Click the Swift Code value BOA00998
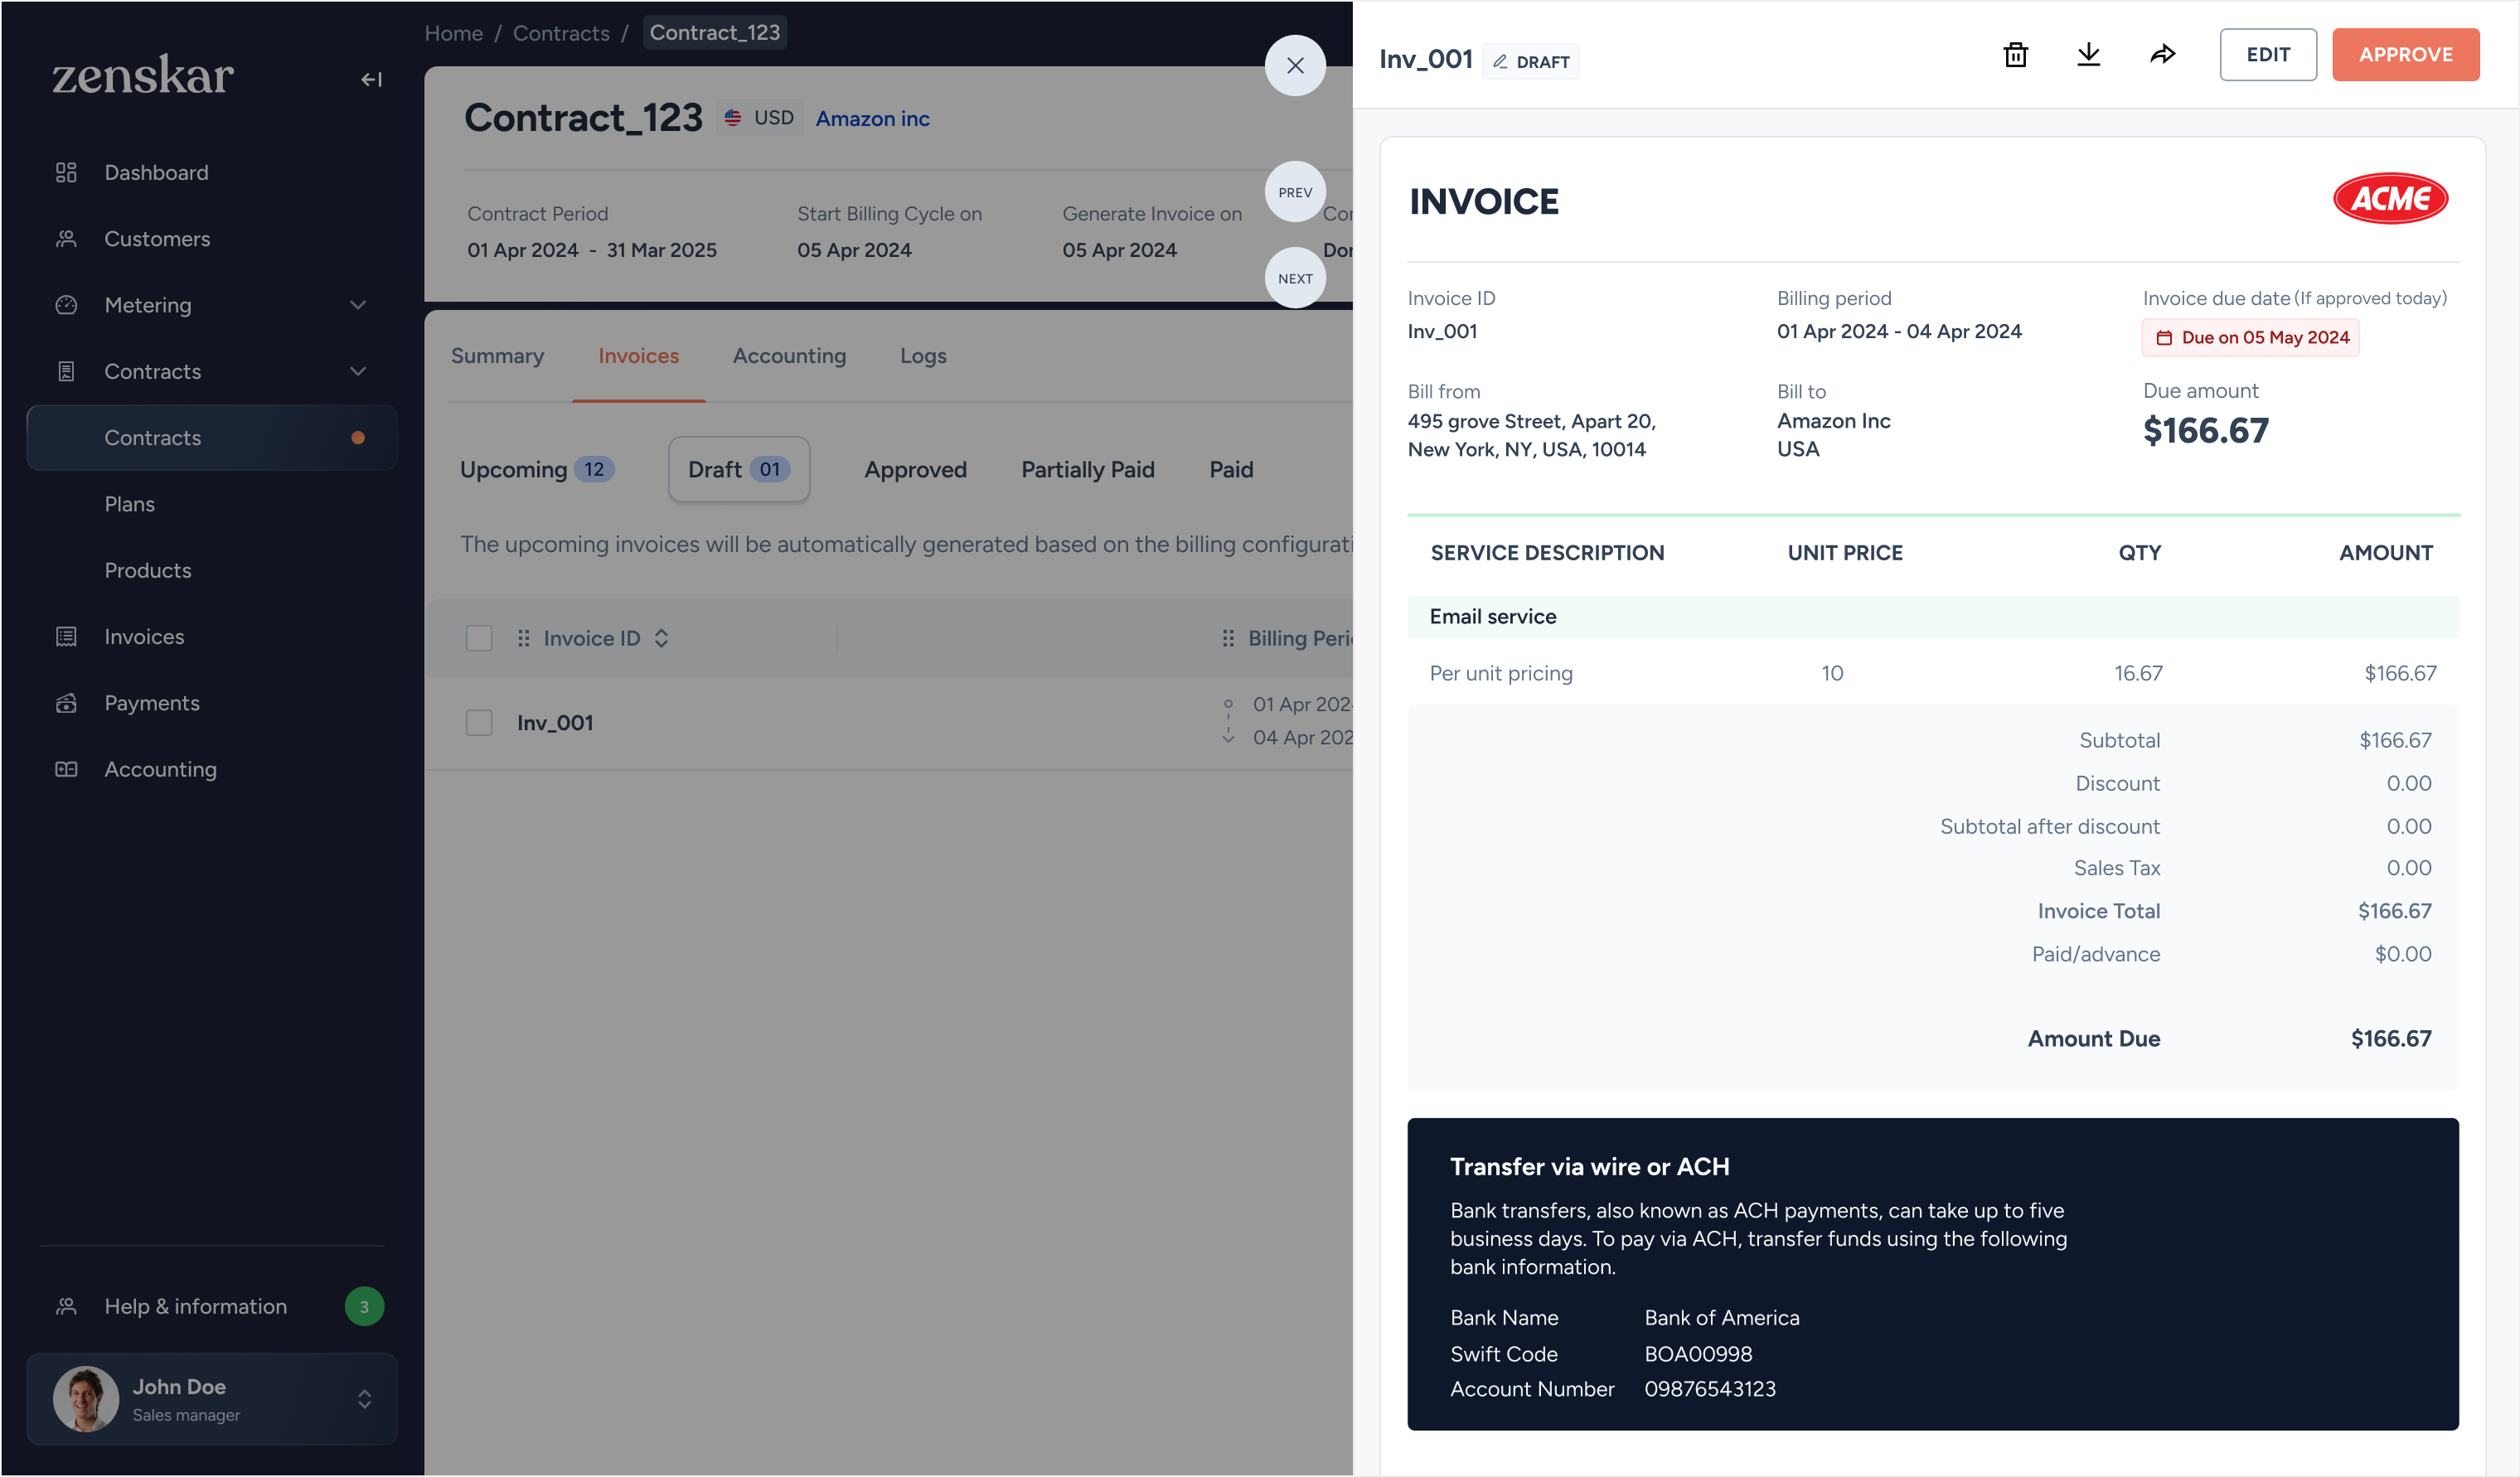 point(1698,1354)
